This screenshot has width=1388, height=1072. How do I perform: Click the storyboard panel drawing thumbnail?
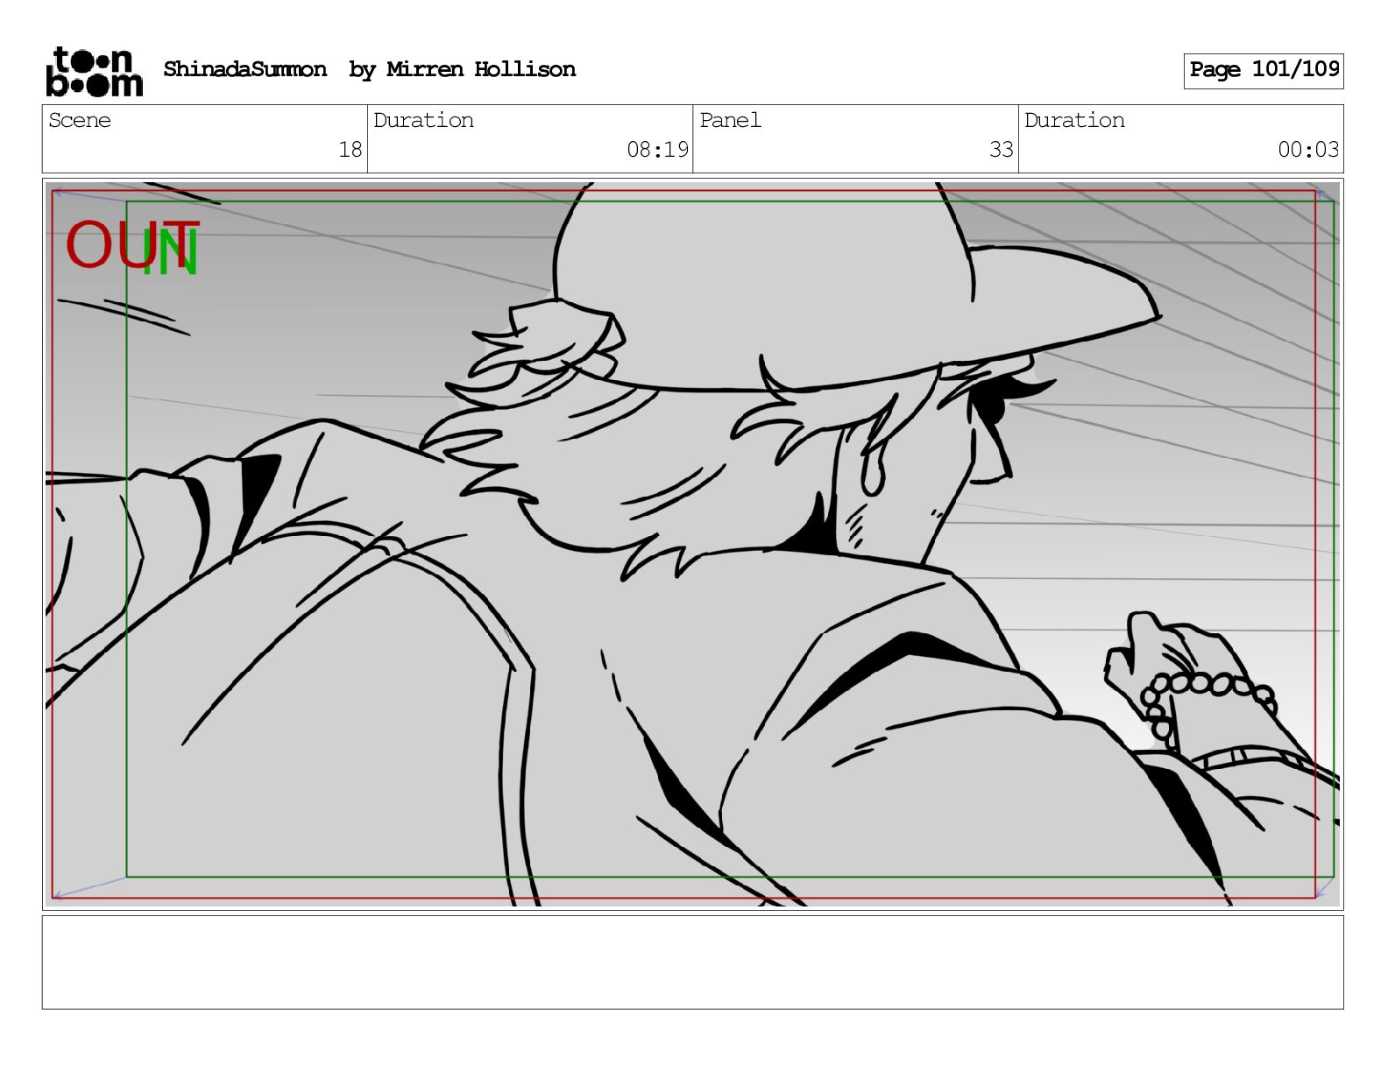(692, 544)
